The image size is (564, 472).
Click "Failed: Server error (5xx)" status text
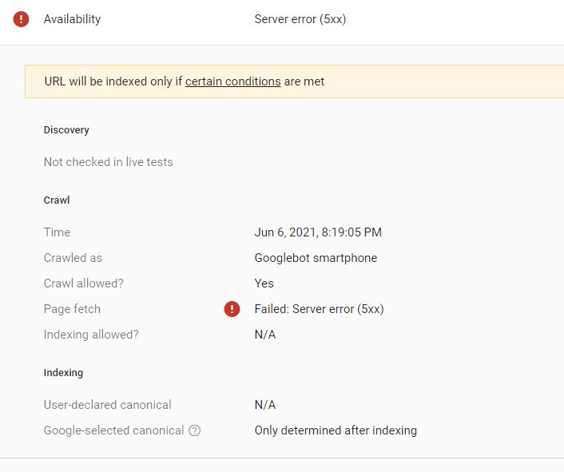(319, 309)
